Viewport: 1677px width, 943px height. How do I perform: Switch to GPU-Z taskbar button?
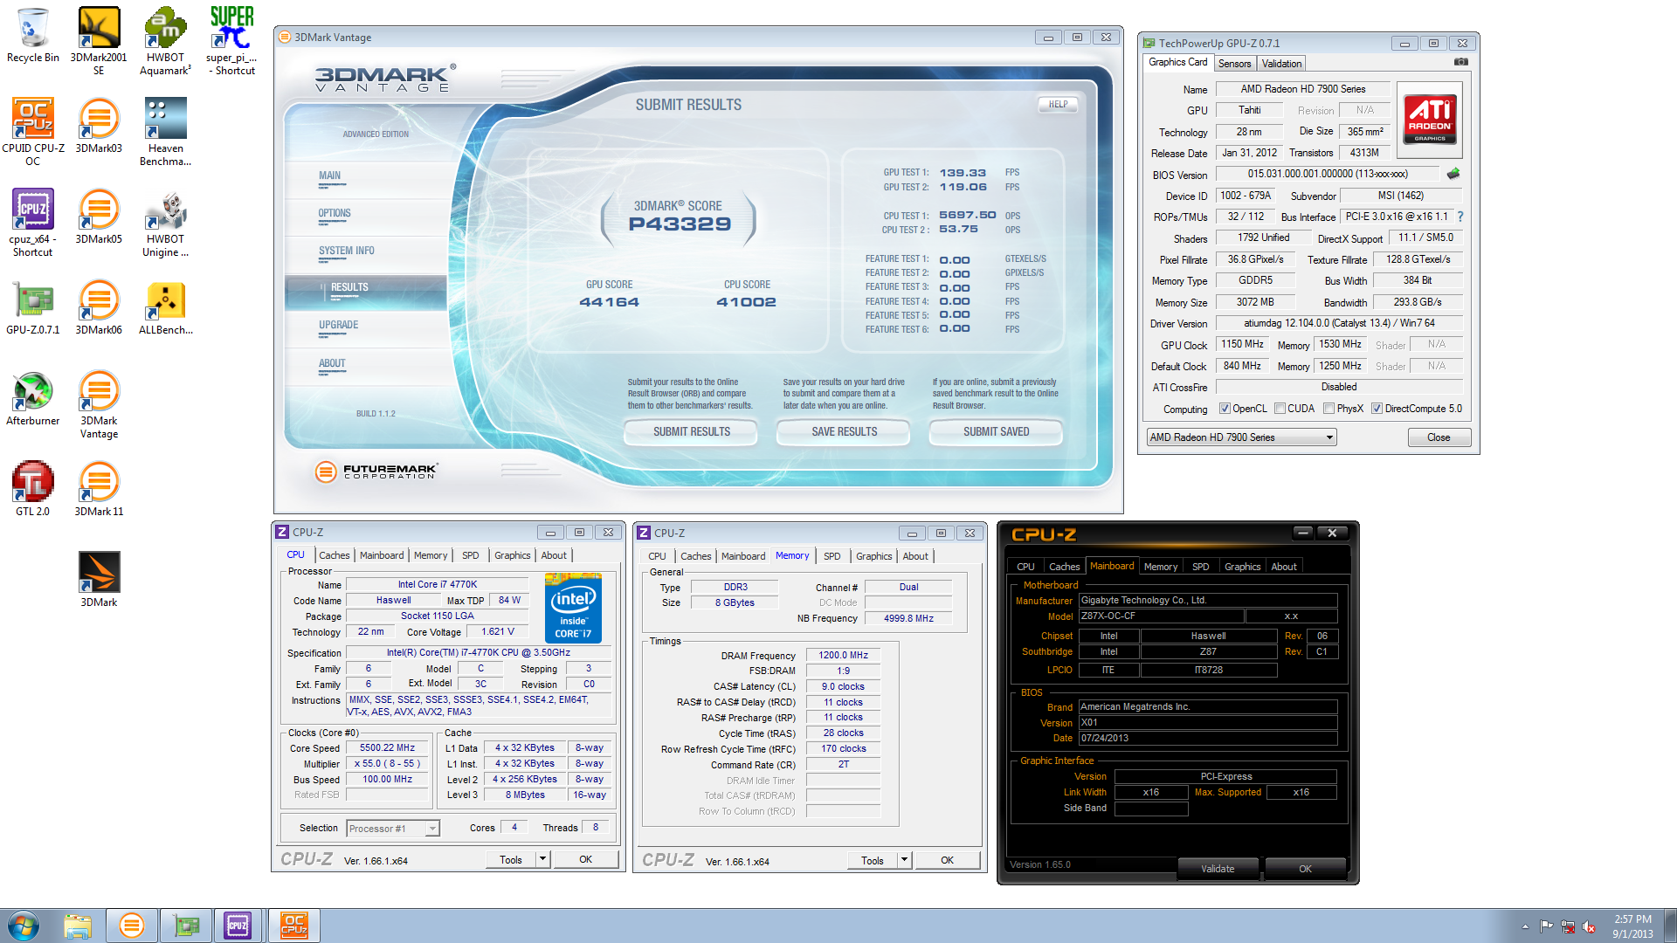[186, 926]
